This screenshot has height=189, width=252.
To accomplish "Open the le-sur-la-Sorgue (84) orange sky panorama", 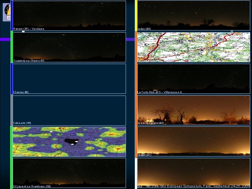I will coord(194,110).
